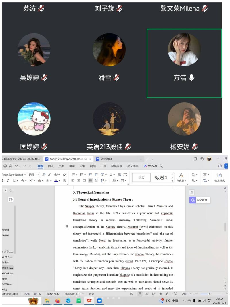The height and width of the screenshot is (307, 230).
Task: Toggle 吴婷婷's muted microphone icon
Action: click(x=44, y=77)
